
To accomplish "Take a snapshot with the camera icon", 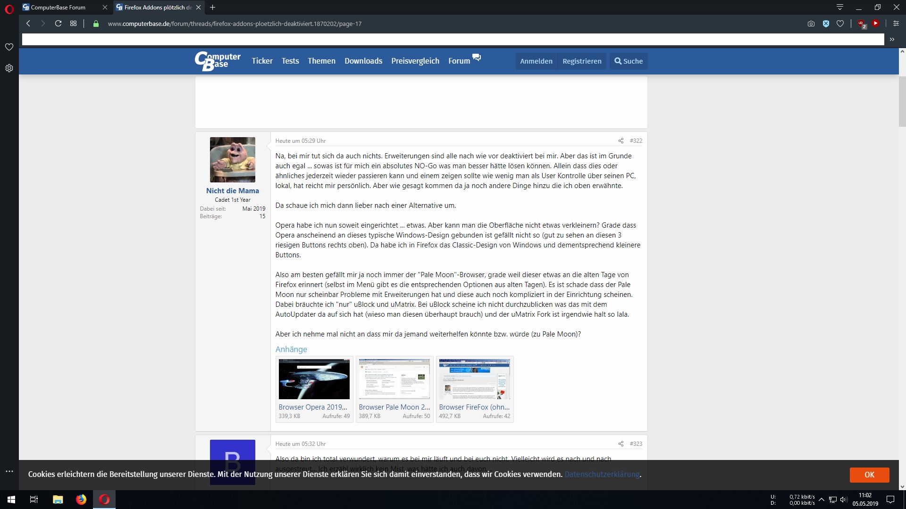I will point(811,24).
